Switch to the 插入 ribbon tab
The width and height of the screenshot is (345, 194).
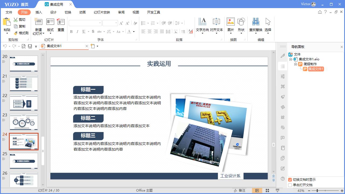(x=39, y=12)
